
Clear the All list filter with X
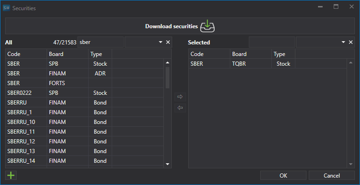coord(168,42)
